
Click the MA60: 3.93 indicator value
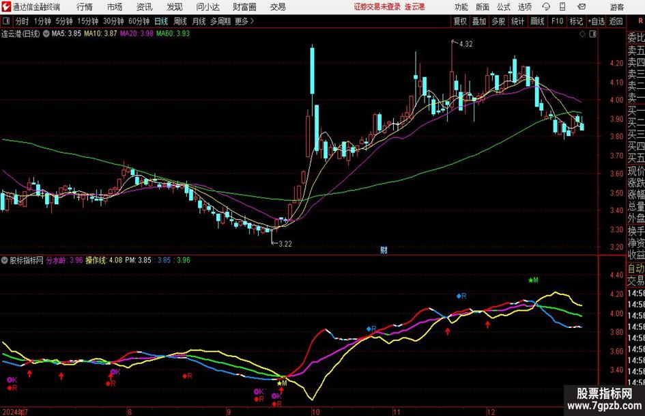point(173,33)
